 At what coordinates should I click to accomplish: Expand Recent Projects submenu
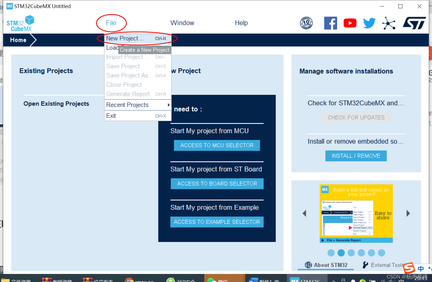138,105
